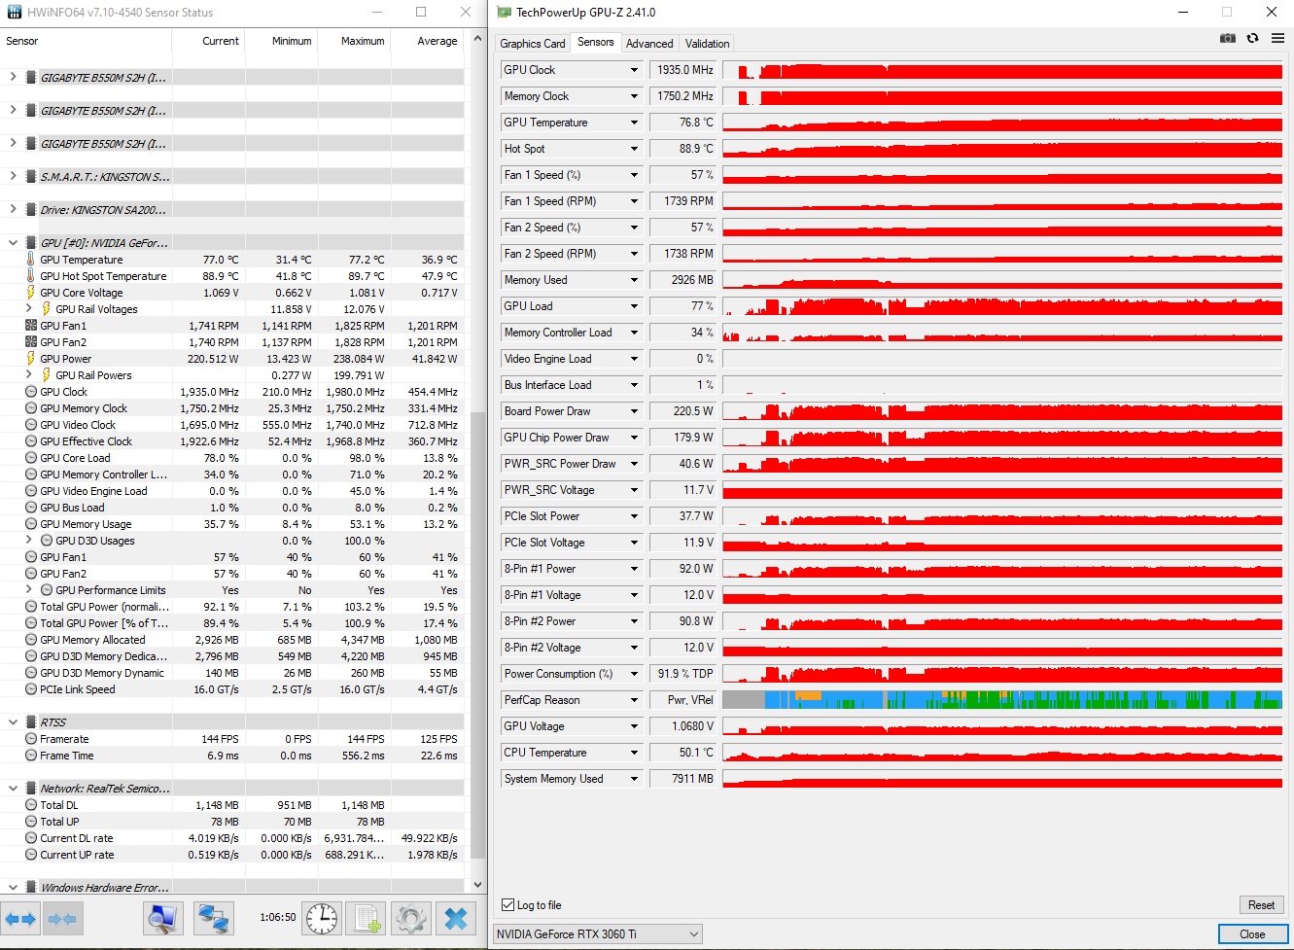Click the PerfCap Reason colored graph bar
The image size is (1294, 950).
click(x=1002, y=700)
